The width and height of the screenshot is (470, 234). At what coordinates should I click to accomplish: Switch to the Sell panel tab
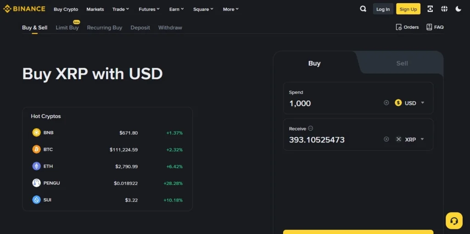click(402, 63)
